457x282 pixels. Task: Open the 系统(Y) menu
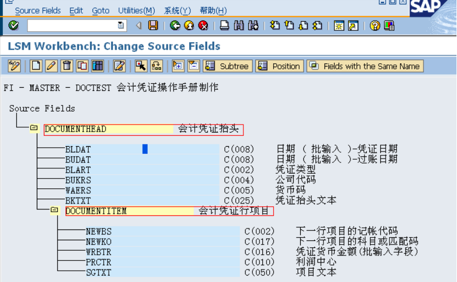(177, 10)
